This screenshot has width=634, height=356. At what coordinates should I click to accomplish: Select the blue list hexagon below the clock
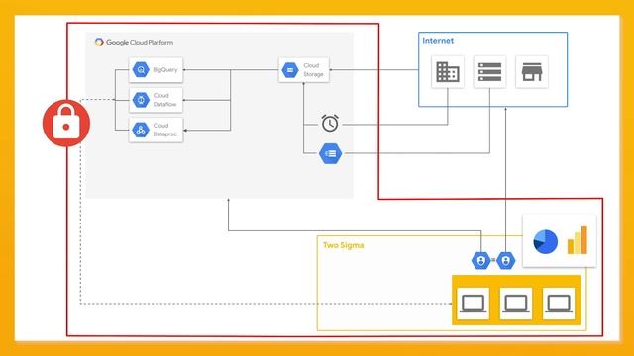click(x=330, y=153)
